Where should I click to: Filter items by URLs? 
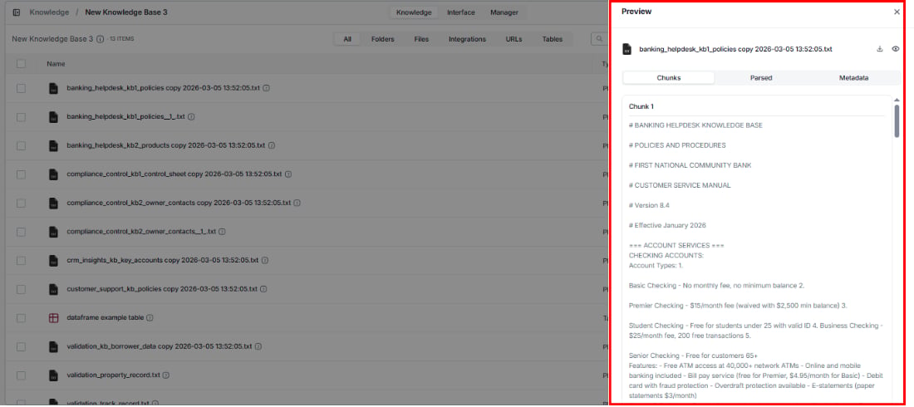(514, 39)
